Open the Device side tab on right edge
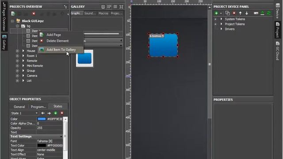The width and height of the screenshot is (283, 159). click(x=278, y=11)
